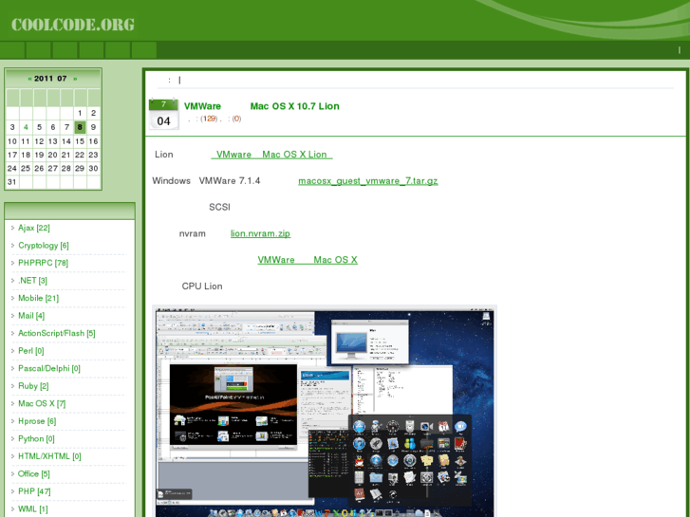Open the .NET [3] category

pos(32,281)
